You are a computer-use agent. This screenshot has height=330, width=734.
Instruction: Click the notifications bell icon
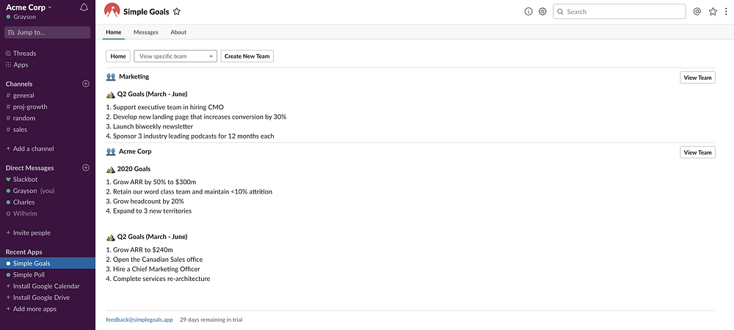84,8
